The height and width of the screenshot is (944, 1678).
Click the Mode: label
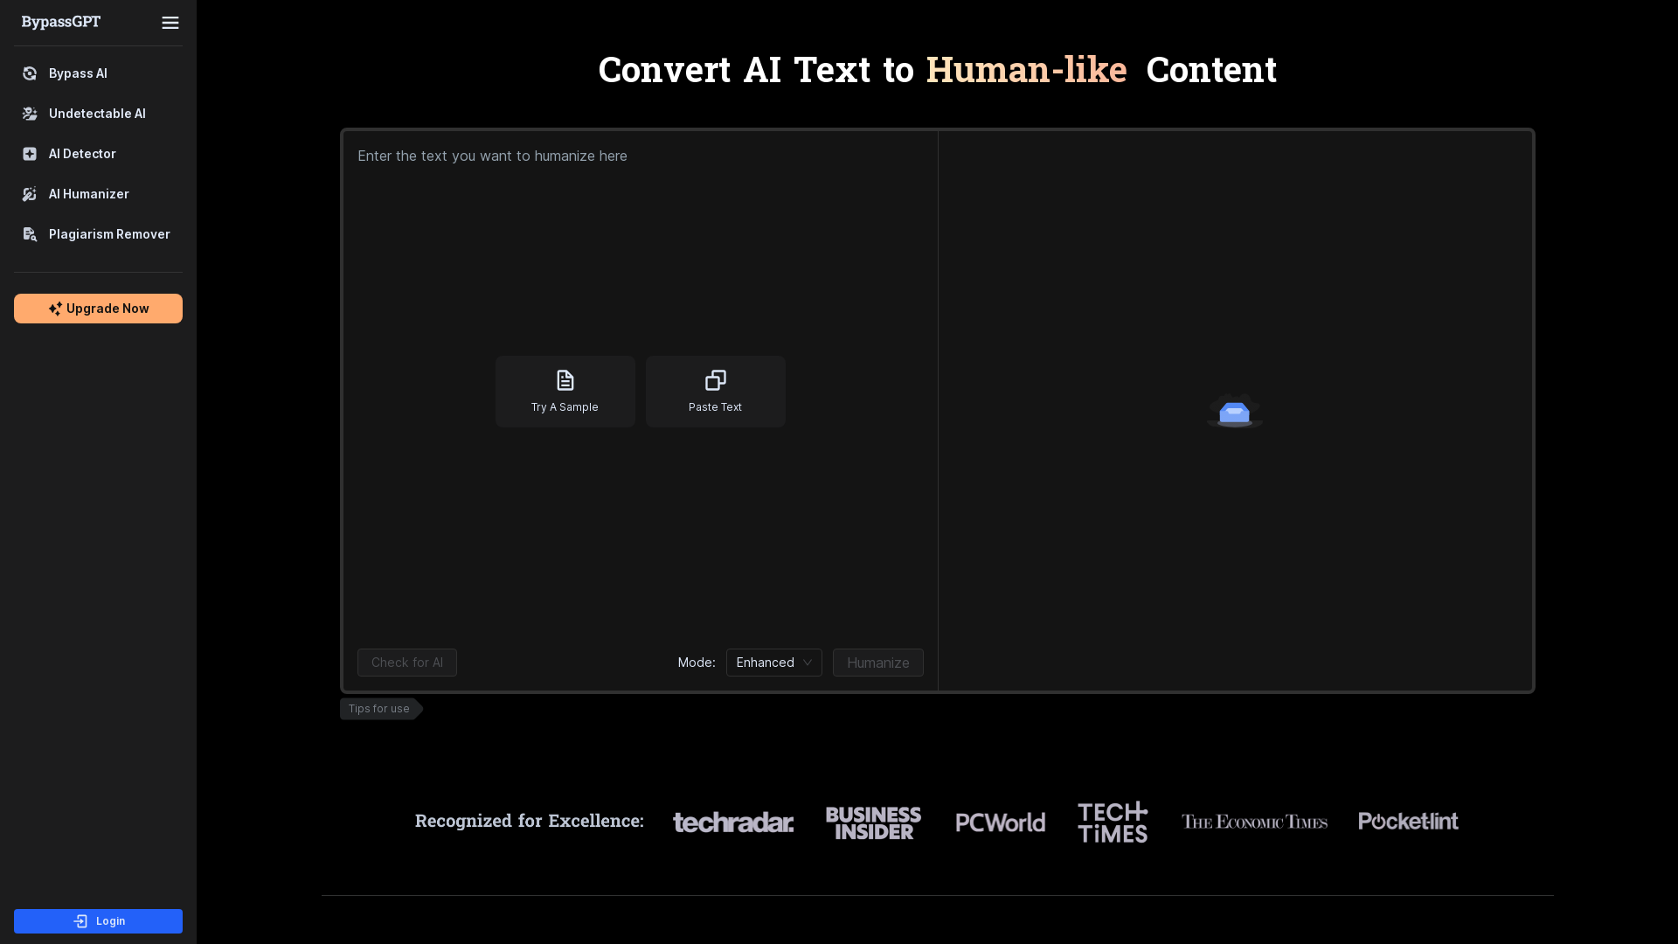(697, 663)
